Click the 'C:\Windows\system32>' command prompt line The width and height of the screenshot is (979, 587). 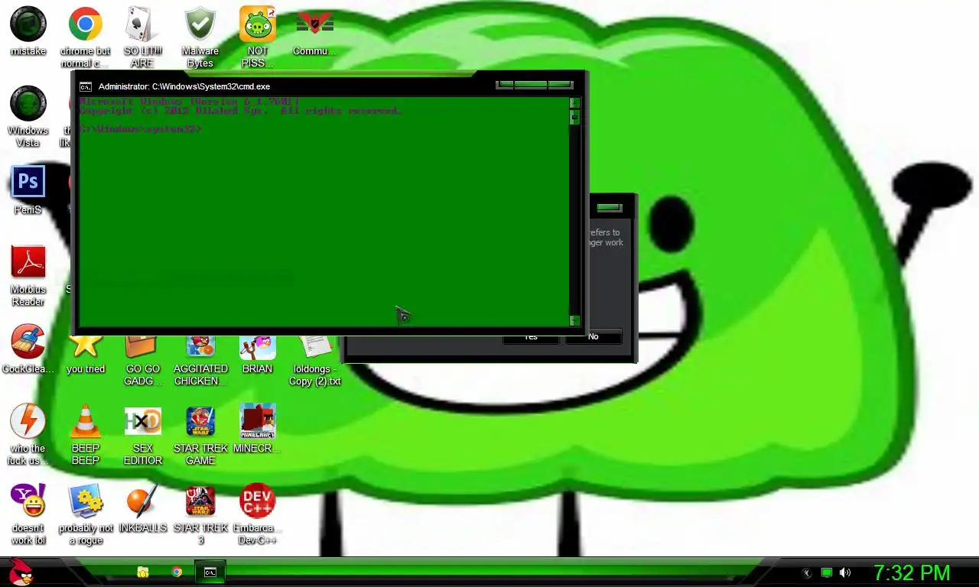[141, 129]
